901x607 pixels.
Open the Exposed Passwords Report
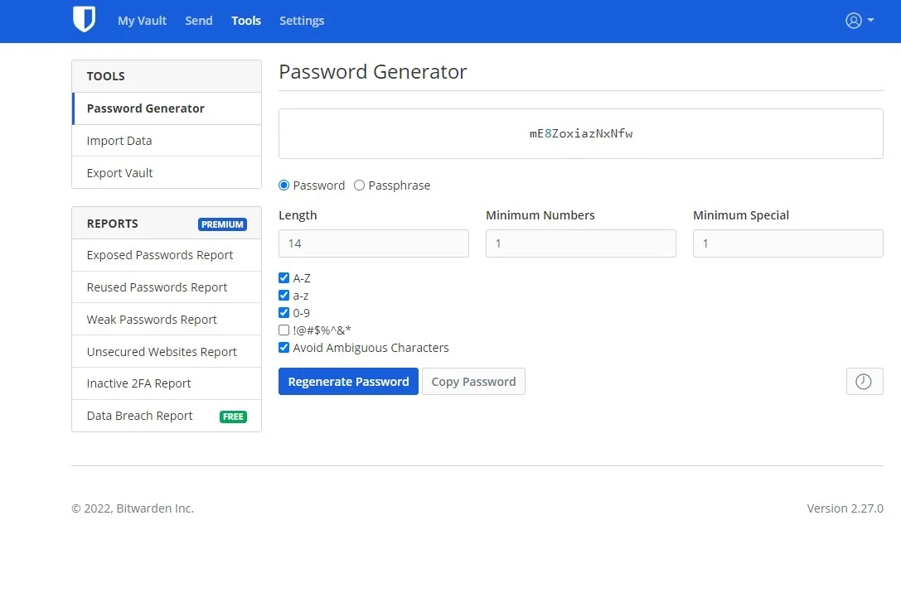pyautogui.click(x=160, y=255)
